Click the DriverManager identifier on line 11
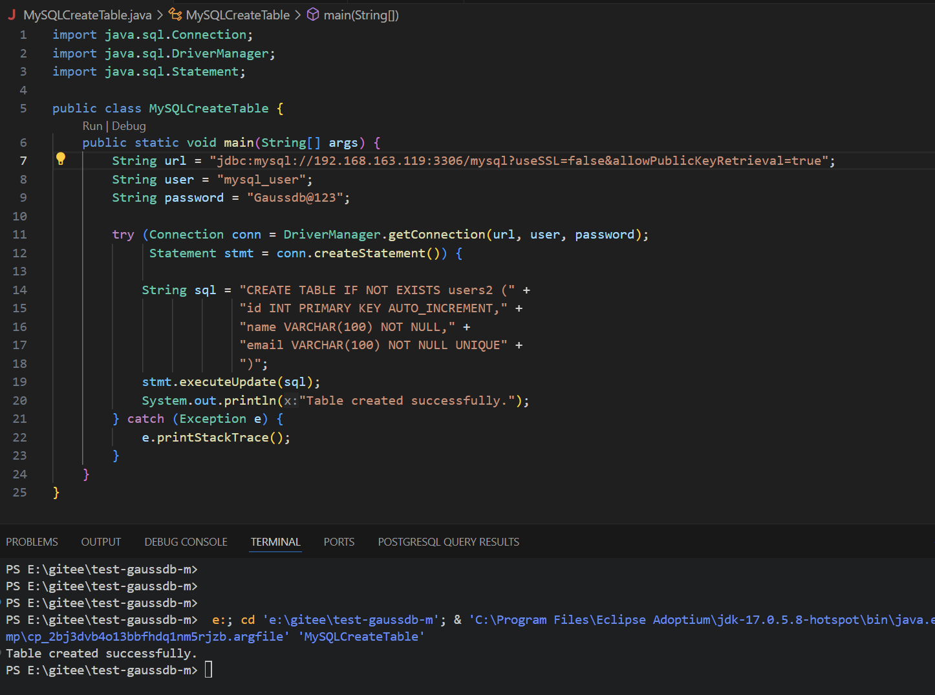 pyautogui.click(x=332, y=234)
